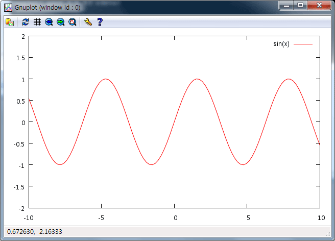Click the y-axis label 1.5
Image resolution: width=335 pixels, height=241 pixels.
tap(20, 58)
